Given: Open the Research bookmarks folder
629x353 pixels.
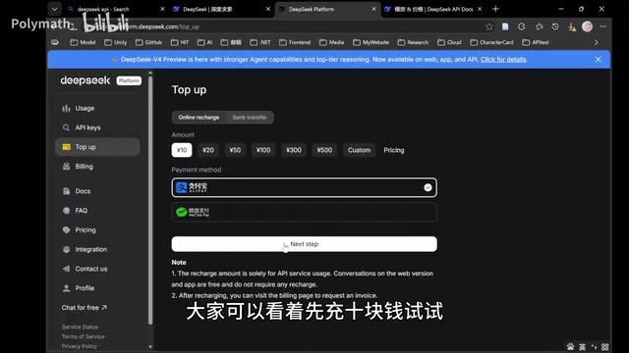Looking at the screenshot, I should pyautogui.click(x=413, y=42).
